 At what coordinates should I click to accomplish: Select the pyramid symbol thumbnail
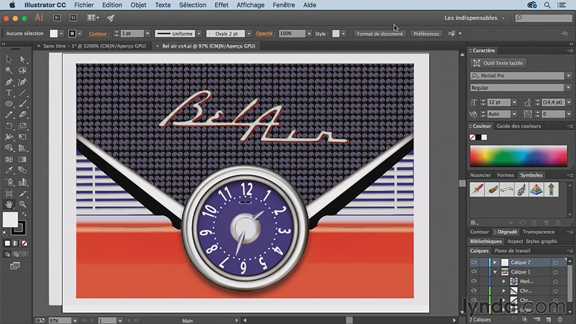coord(536,190)
